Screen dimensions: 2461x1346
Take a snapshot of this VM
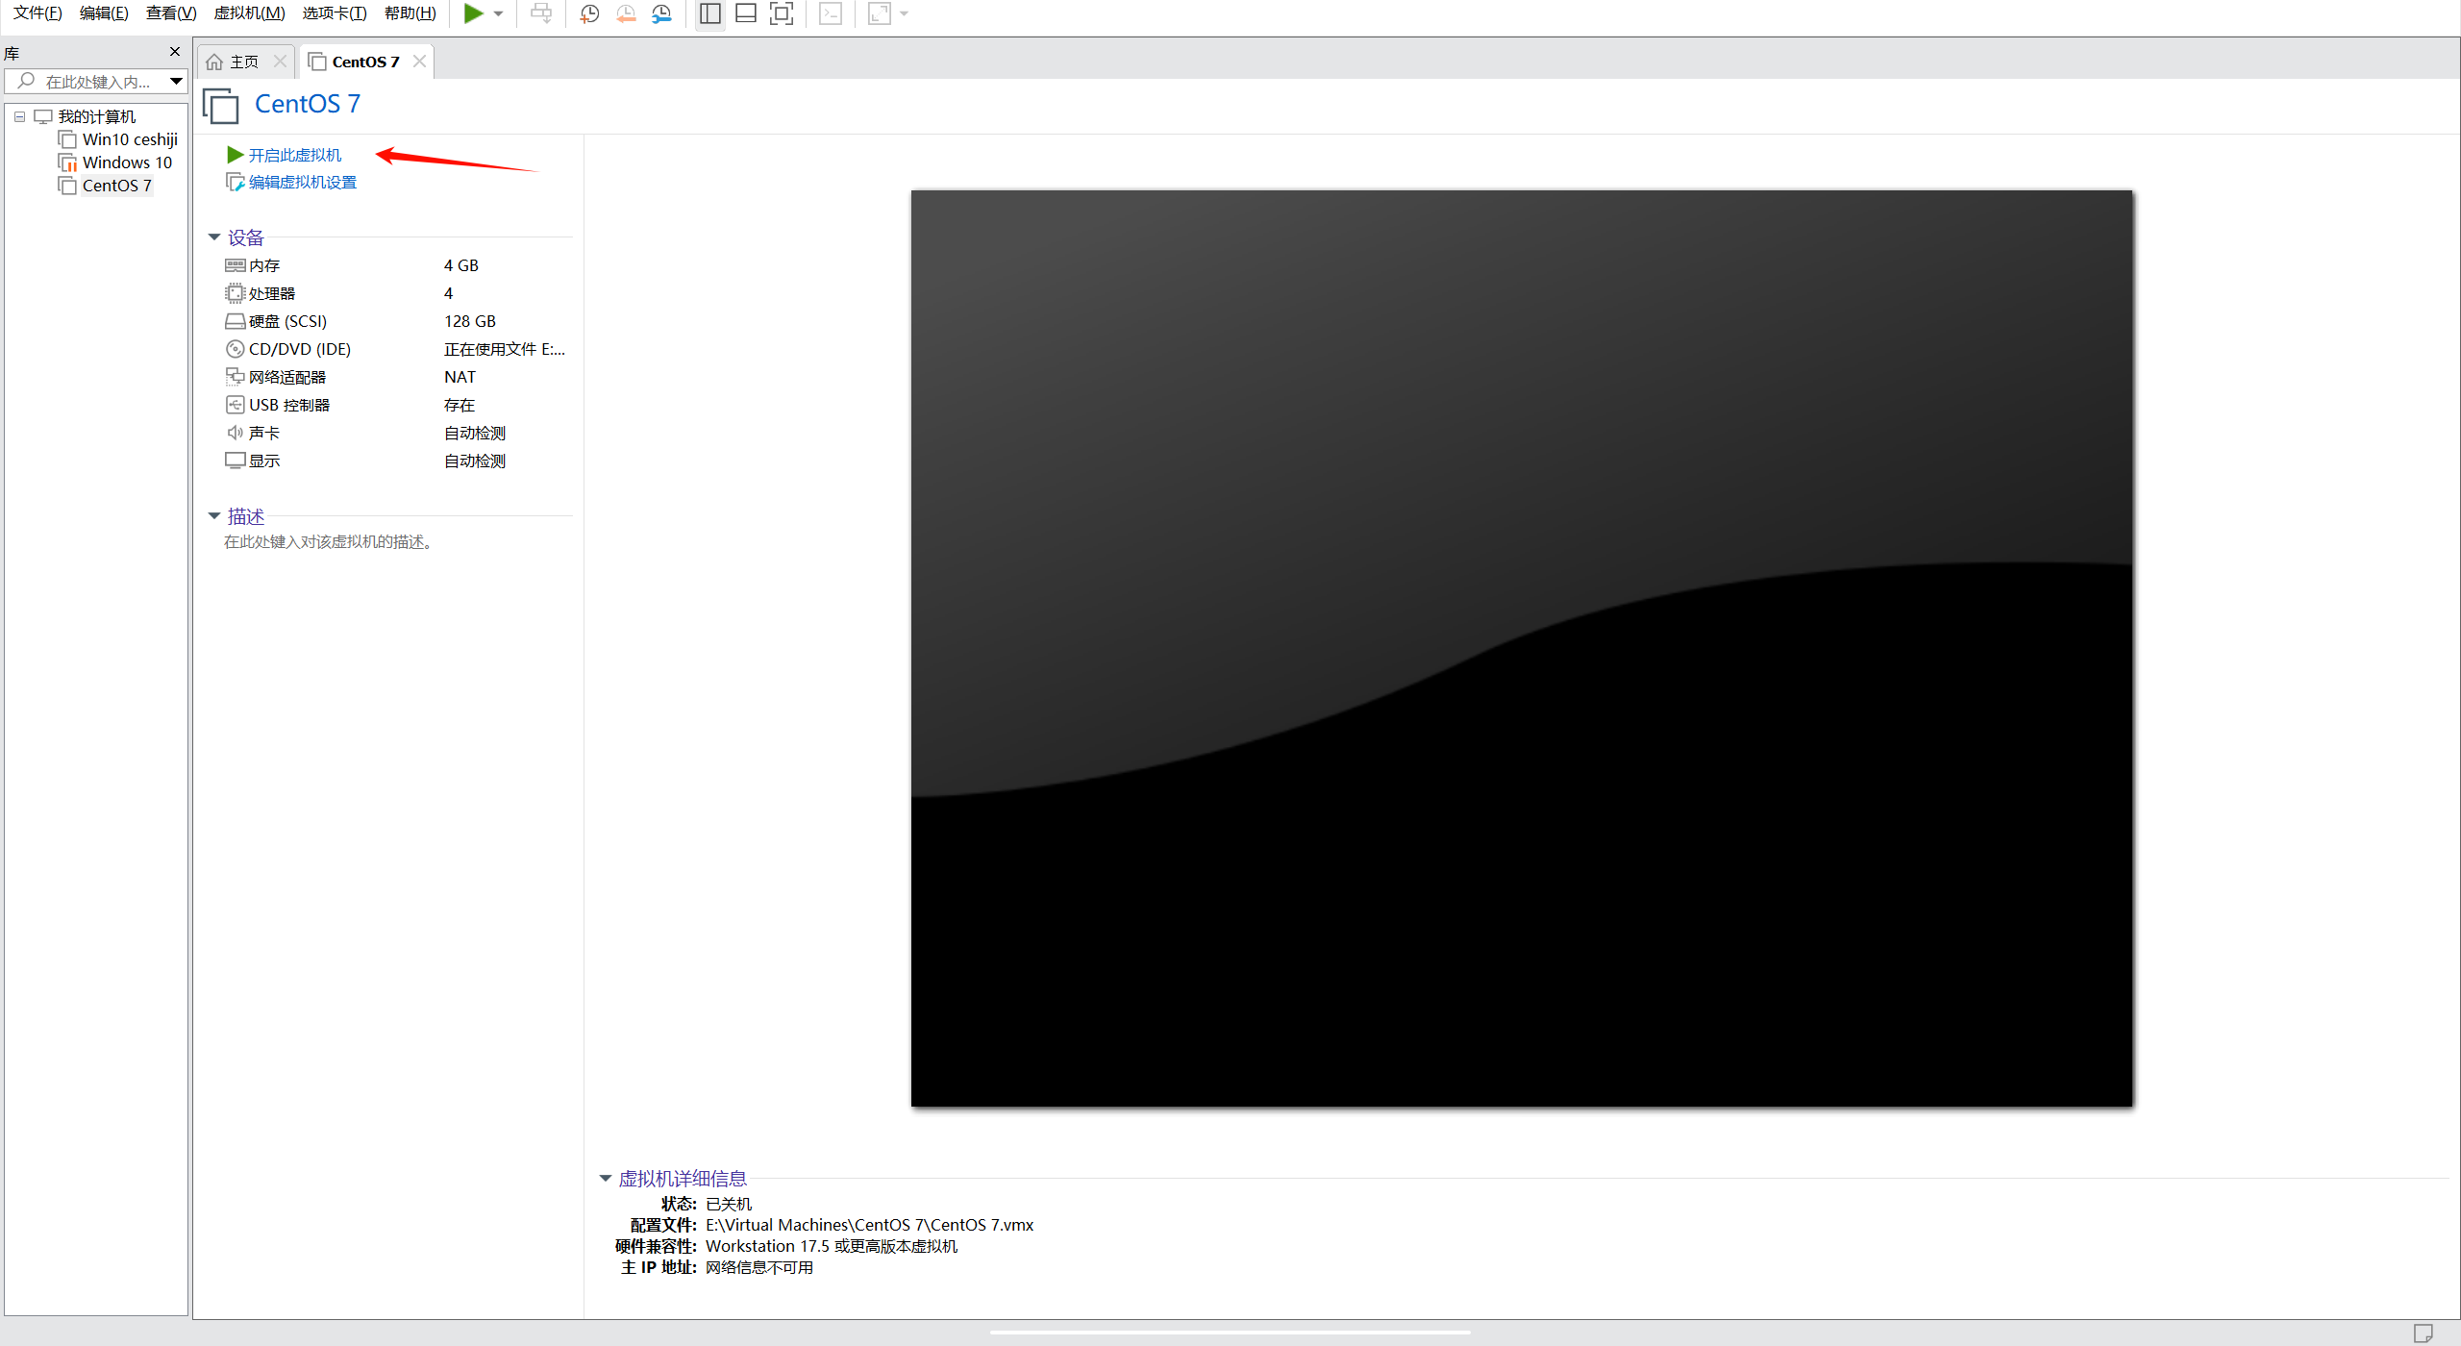(x=589, y=13)
